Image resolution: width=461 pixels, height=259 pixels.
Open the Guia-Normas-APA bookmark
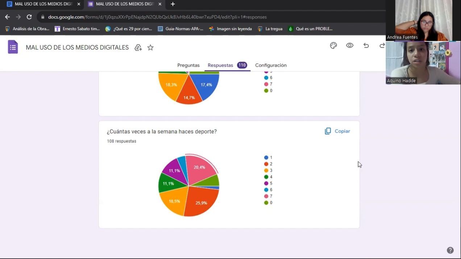[180, 29]
